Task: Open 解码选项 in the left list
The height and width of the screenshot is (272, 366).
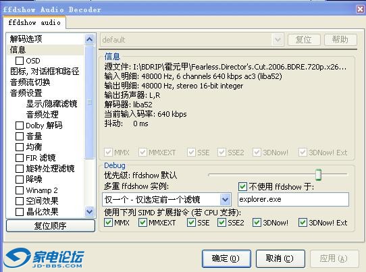Action: tap(26, 38)
